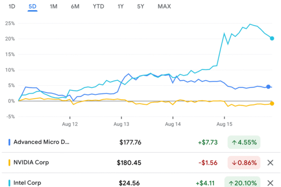This screenshot has width=281, height=187.
Task: Click the green up arrow in AMD's badge
Action: (234, 142)
